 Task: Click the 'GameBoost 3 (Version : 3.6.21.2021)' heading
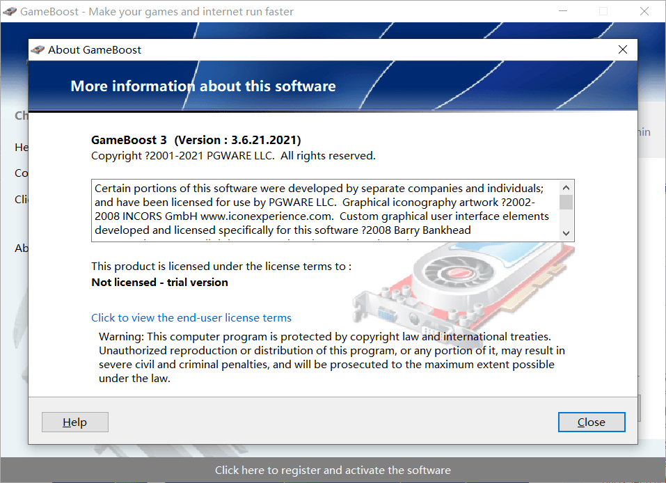(x=196, y=140)
